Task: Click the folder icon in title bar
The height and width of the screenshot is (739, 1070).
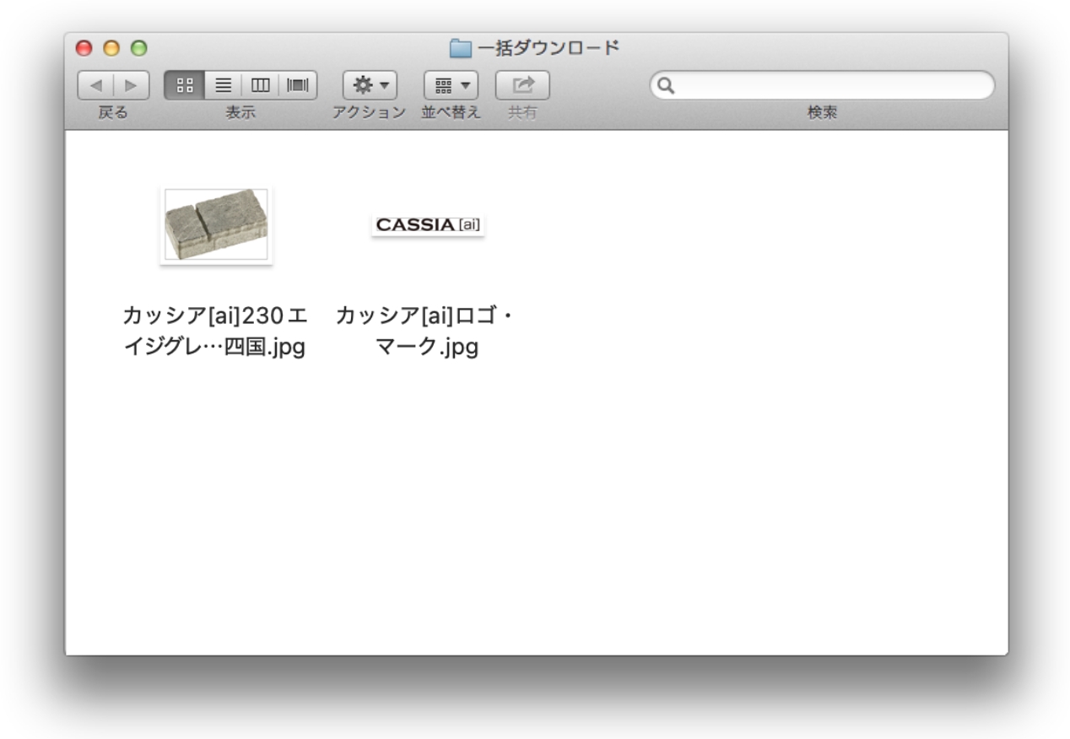Action: pos(460,48)
